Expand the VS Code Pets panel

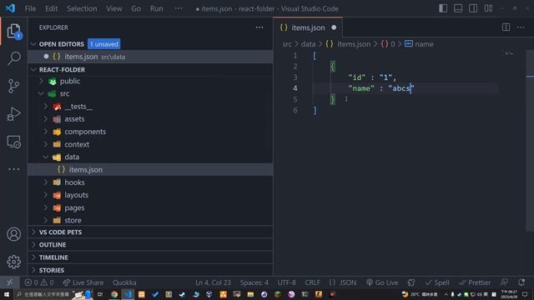pyautogui.click(x=150, y=232)
